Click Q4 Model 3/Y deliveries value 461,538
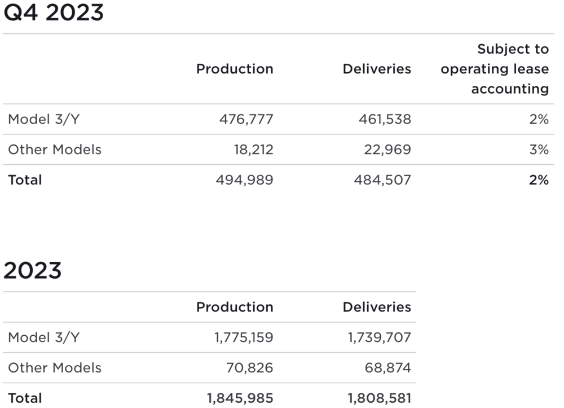Image resolution: width=564 pixels, height=408 pixels. (385, 119)
